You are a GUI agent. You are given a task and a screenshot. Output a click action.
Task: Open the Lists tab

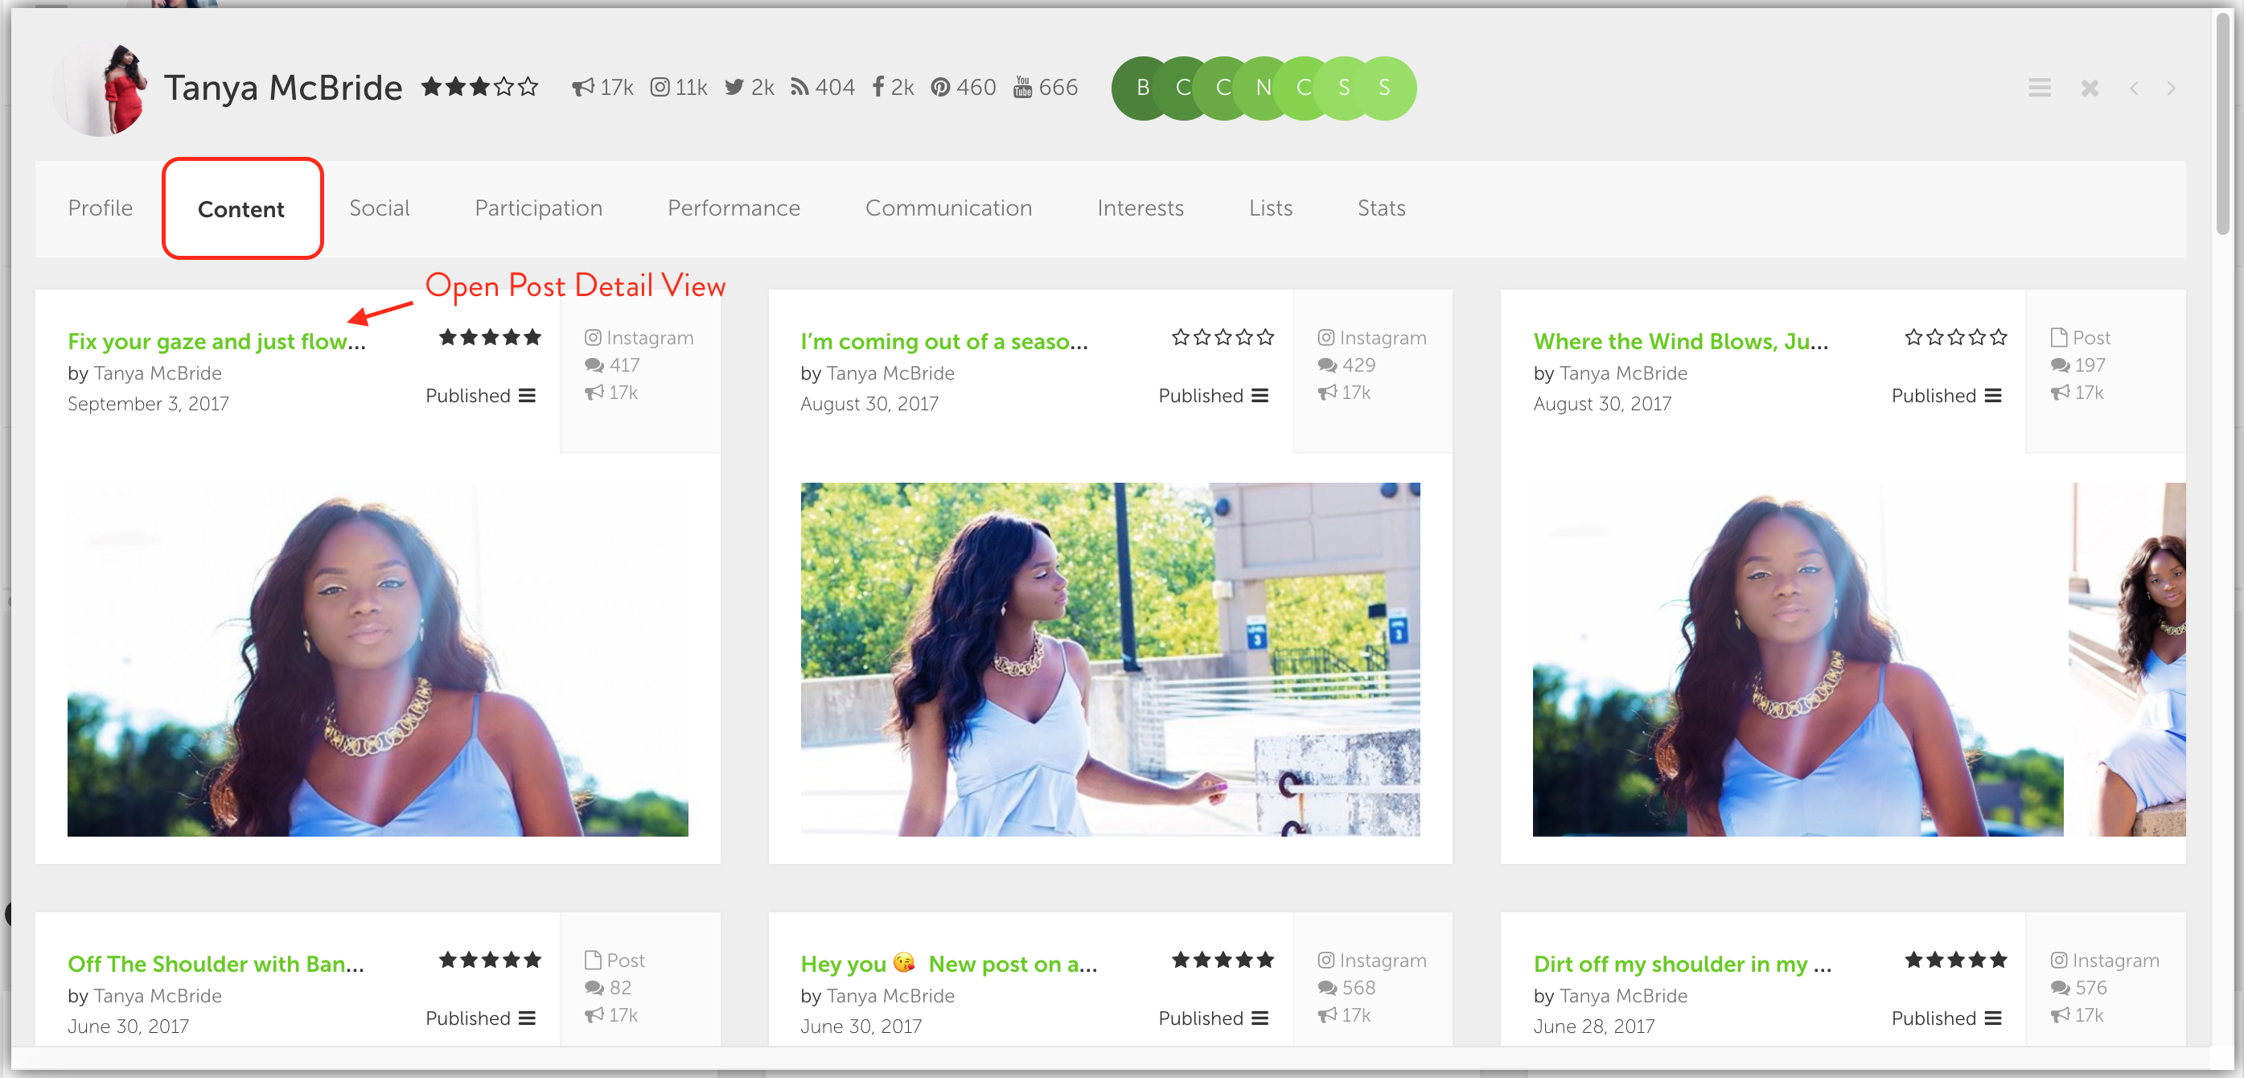coord(1270,208)
